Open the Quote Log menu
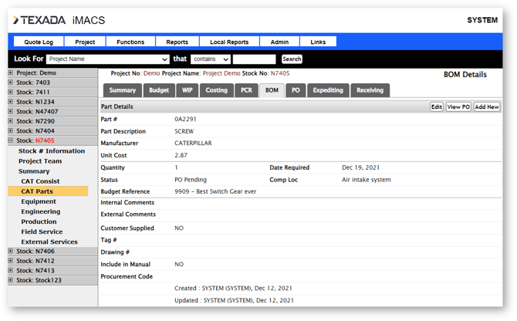 (x=39, y=42)
